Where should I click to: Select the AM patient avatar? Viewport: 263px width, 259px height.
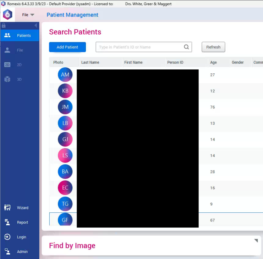pyautogui.click(x=65, y=75)
